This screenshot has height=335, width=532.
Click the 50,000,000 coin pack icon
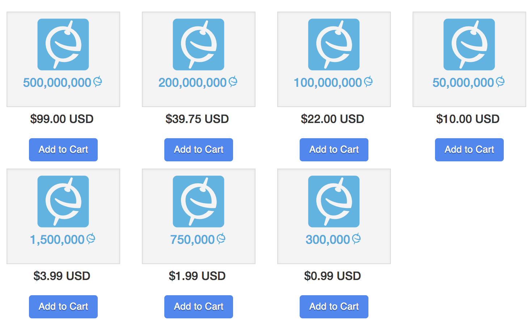pyautogui.click(x=469, y=44)
